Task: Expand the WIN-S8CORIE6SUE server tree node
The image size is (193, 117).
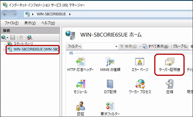Action: coord(3,49)
